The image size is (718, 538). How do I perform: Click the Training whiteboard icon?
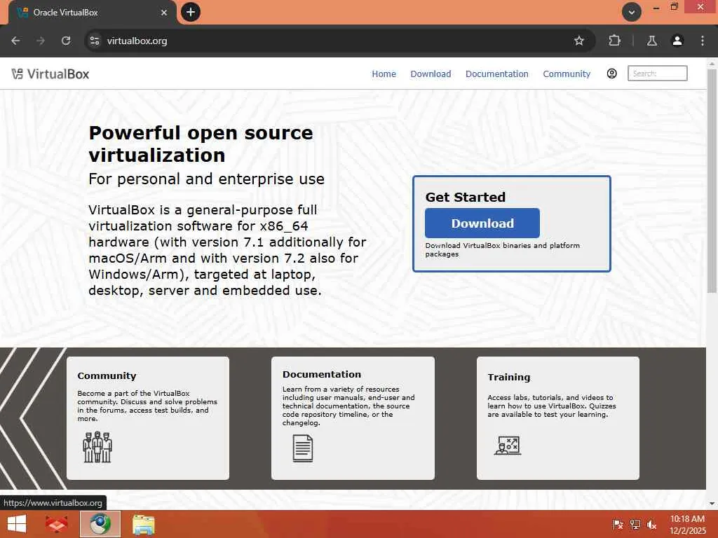(x=508, y=445)
